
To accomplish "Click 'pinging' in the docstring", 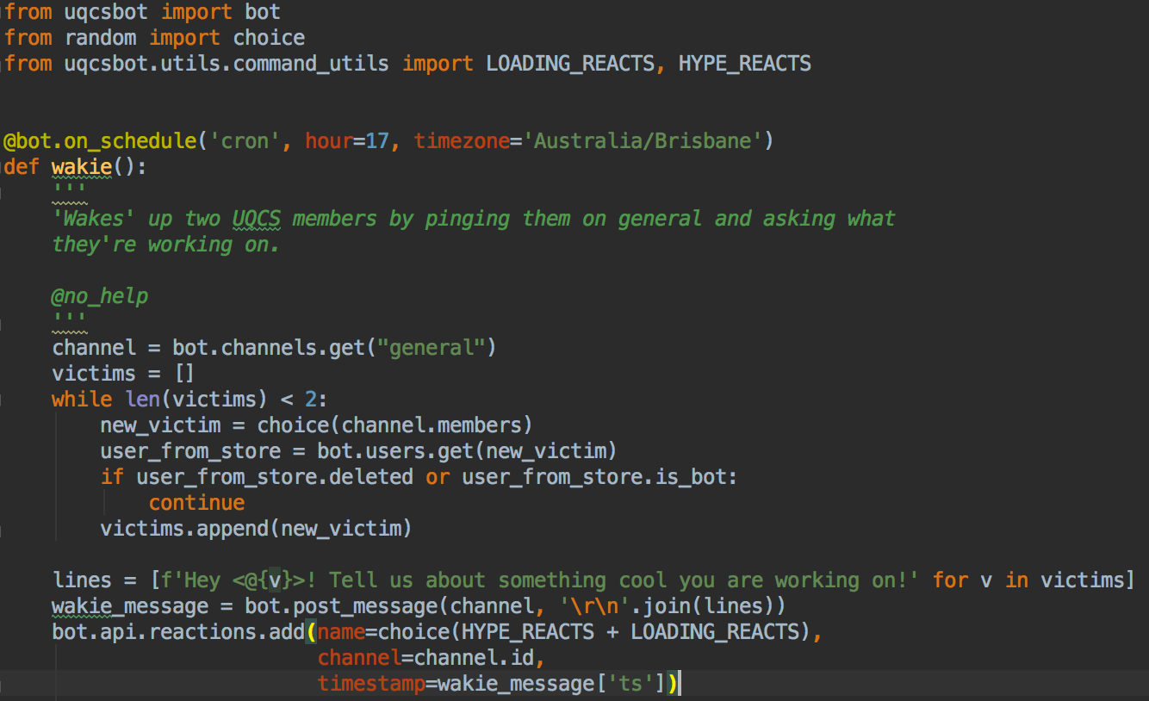I will coord(468,219).
